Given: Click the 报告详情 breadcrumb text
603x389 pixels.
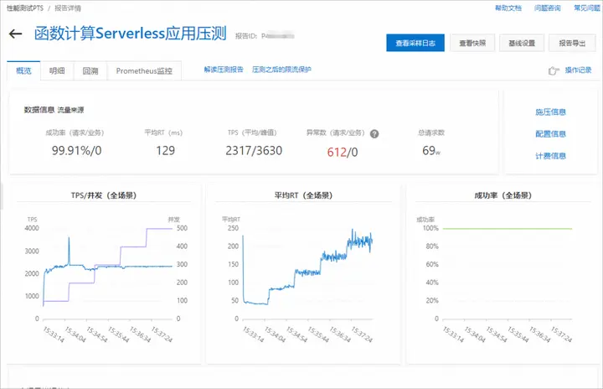Looking at the screenshot, I should [x=68, y=8].
